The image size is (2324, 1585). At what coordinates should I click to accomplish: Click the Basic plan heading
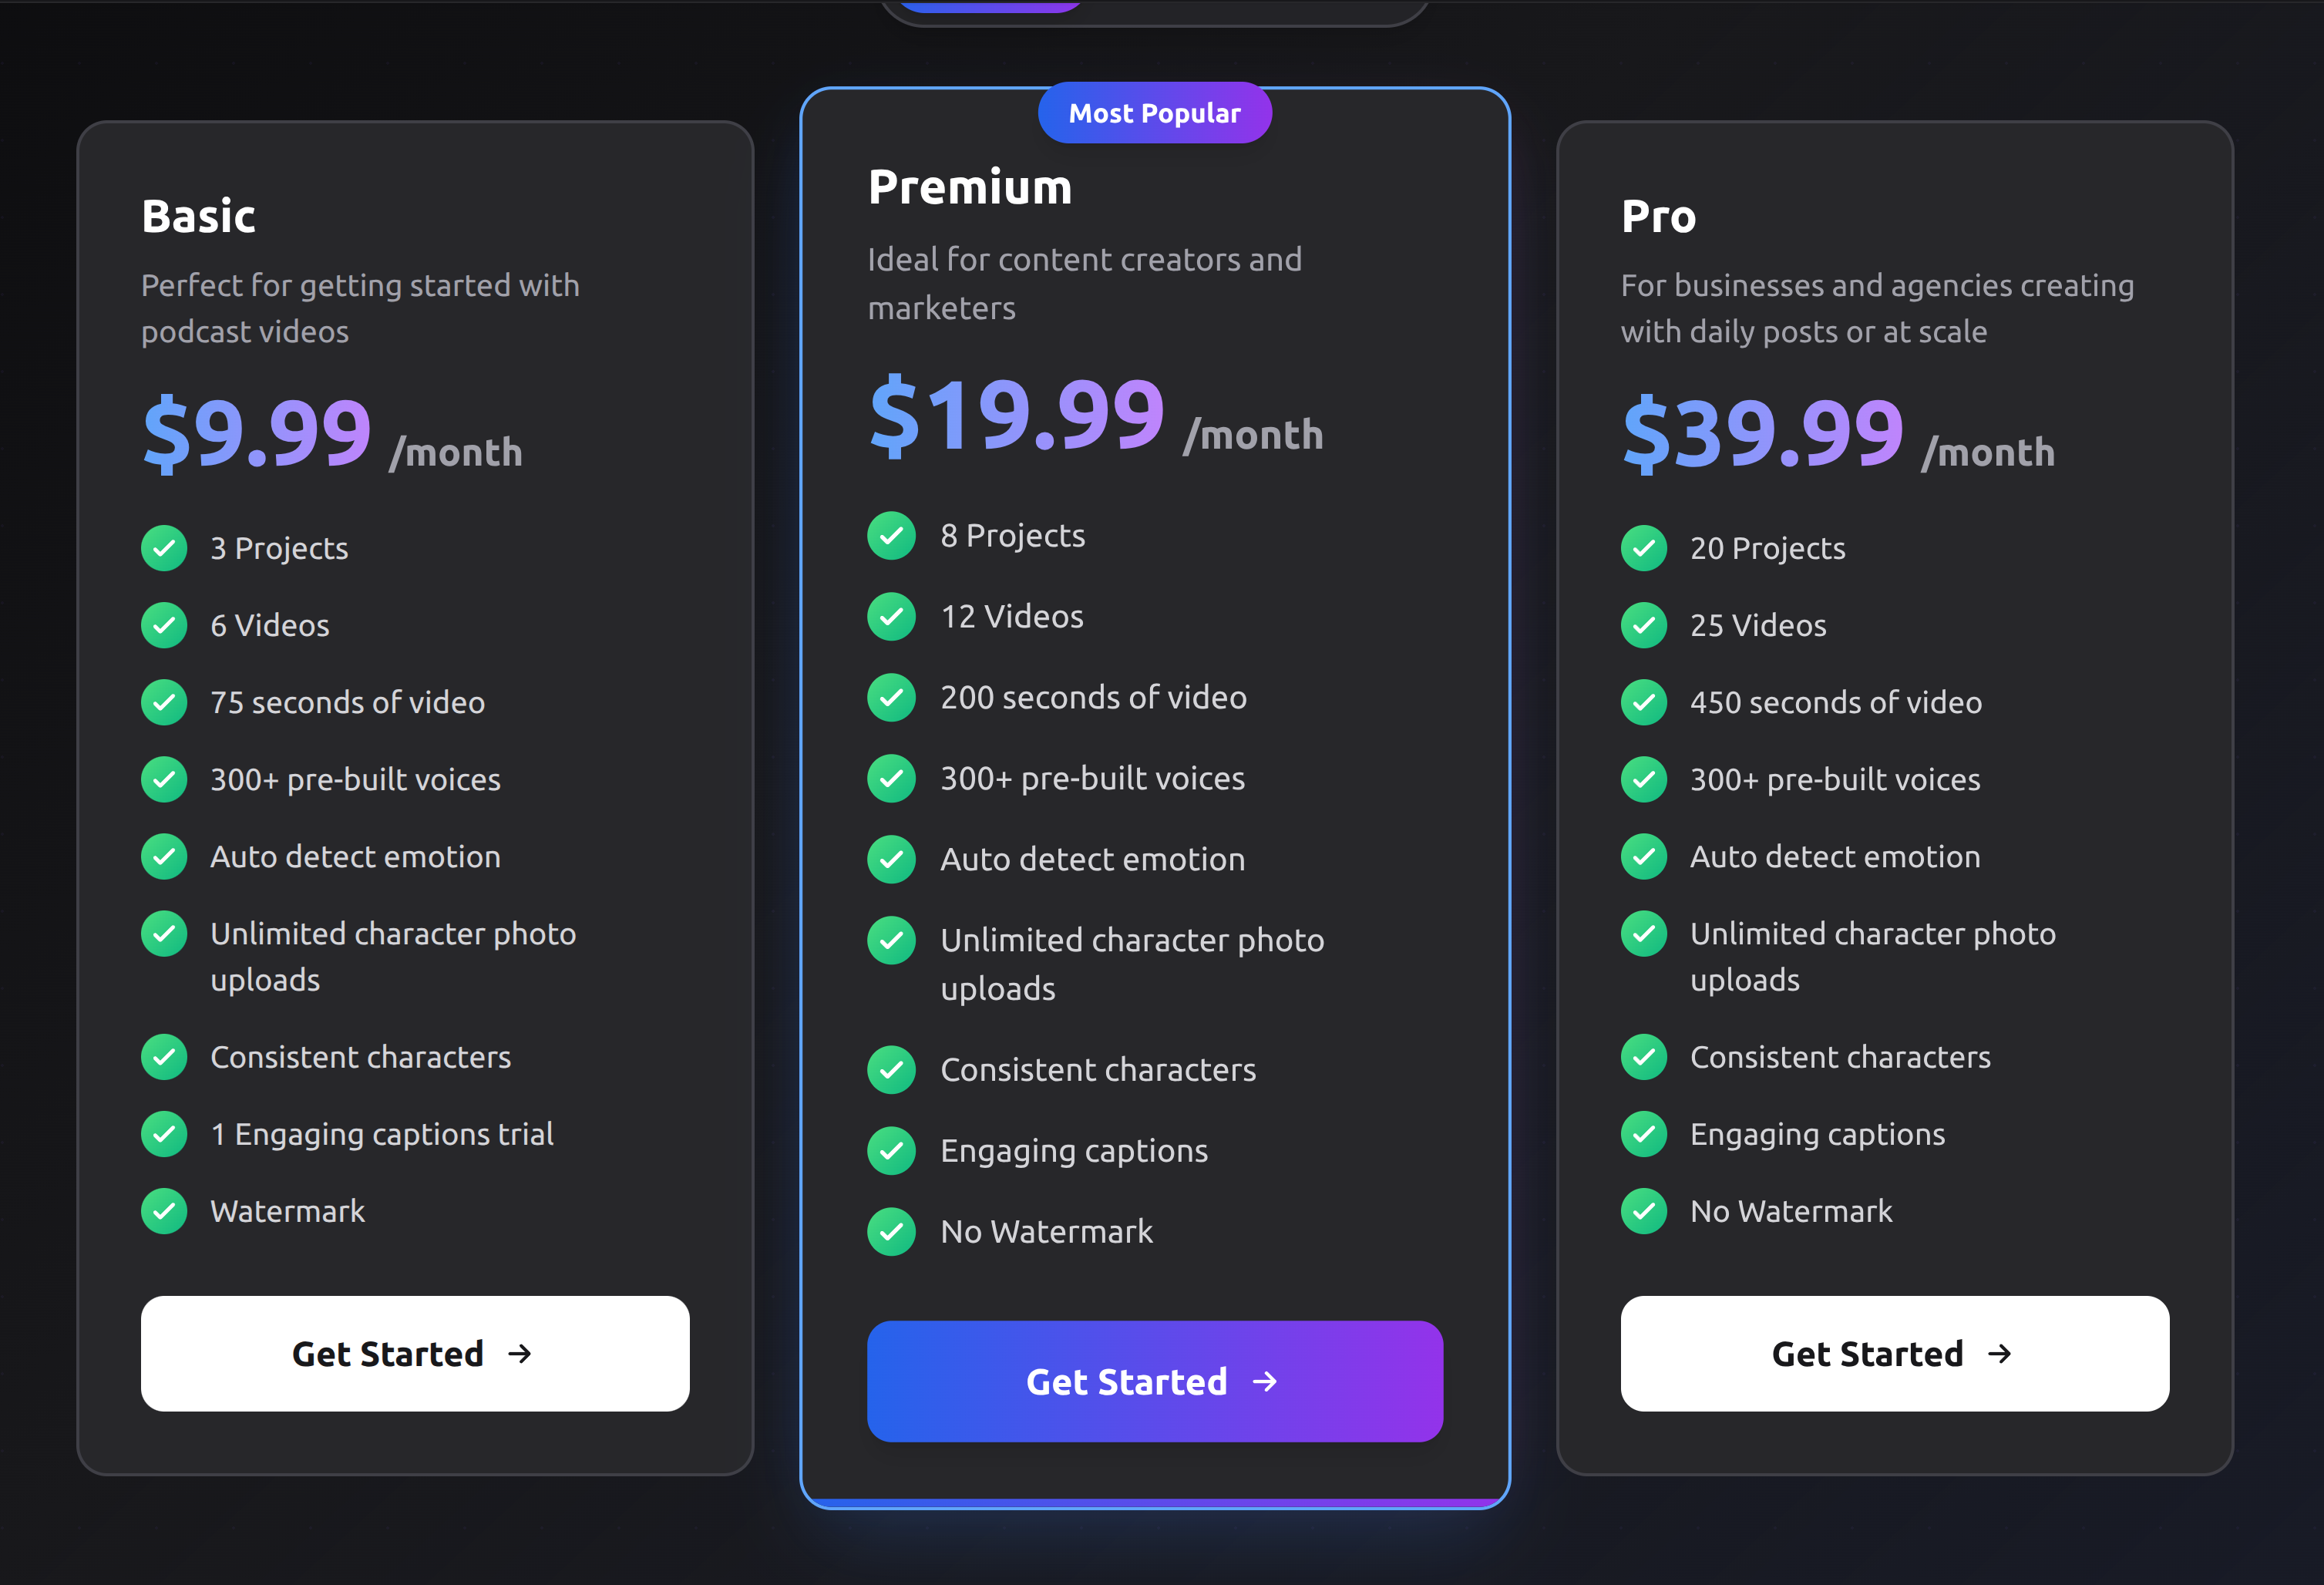click(x=197, y=215)
